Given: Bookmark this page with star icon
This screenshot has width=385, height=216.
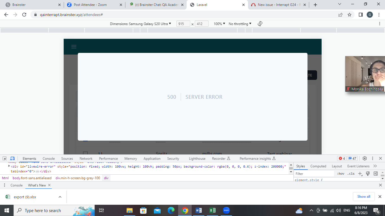Looking at the screenshot, I should [349, 15].
